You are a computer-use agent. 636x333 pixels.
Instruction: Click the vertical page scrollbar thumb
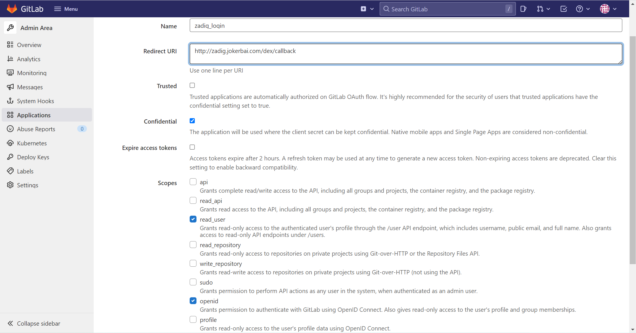click(633, 150)
